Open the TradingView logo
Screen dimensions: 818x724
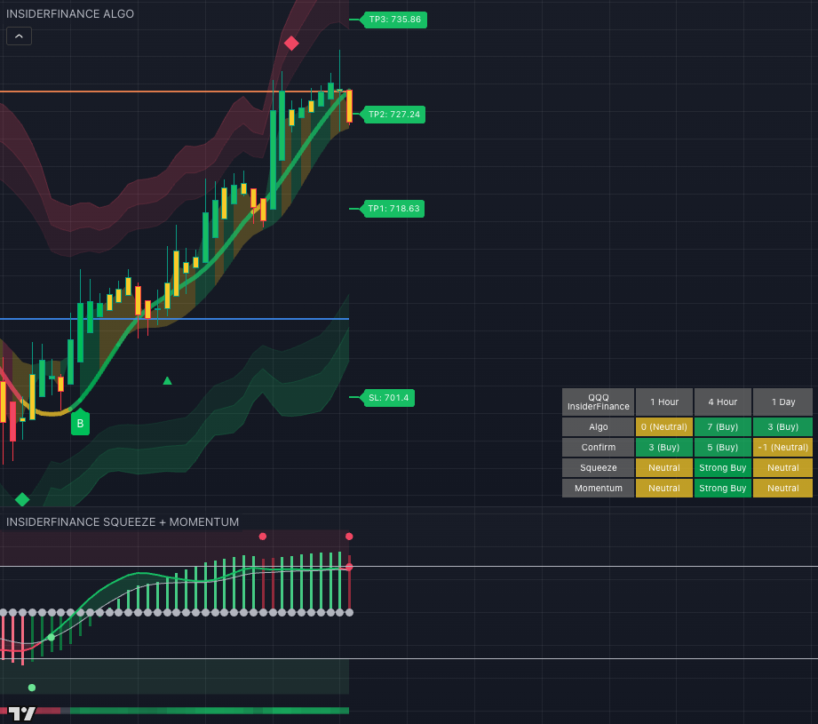(x=22, y=713)
